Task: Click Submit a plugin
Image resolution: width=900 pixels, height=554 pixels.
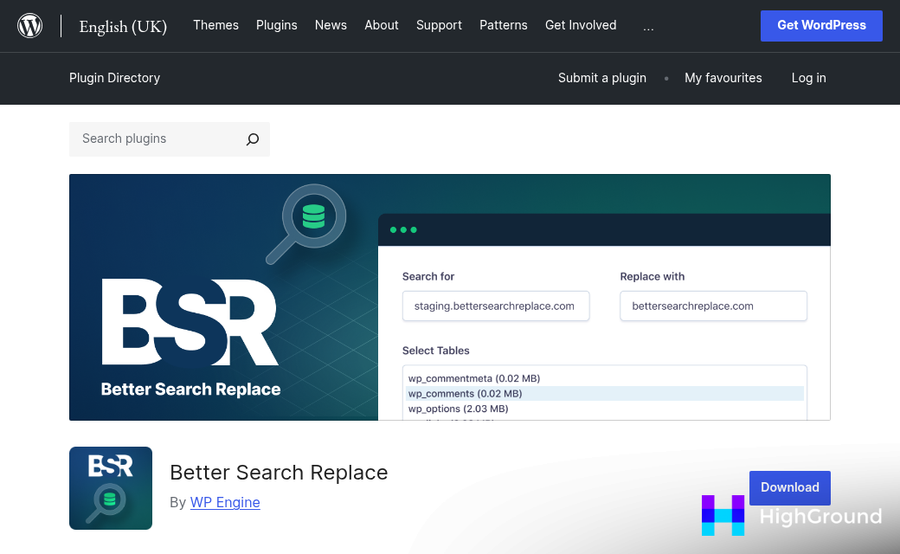Action: pyautogui.click(x=601, y=78)
